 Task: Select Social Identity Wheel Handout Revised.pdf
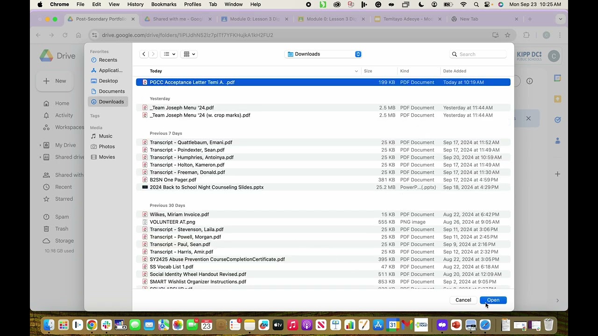(x=323, y=274)
